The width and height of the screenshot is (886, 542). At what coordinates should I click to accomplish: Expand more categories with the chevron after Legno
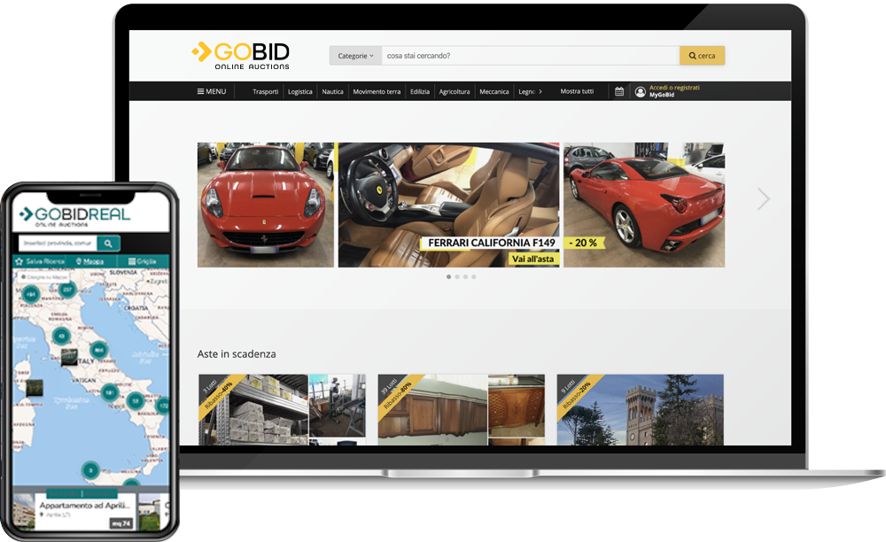540,91
